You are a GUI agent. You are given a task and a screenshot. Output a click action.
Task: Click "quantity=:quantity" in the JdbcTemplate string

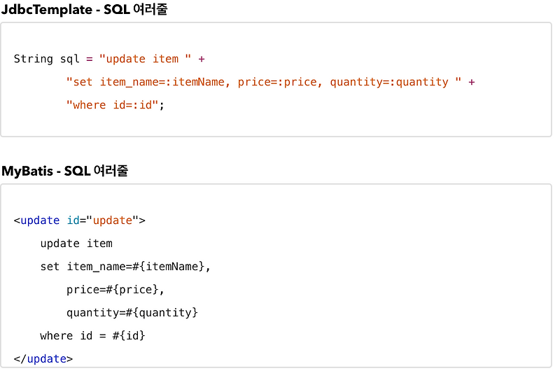point(389,82)
